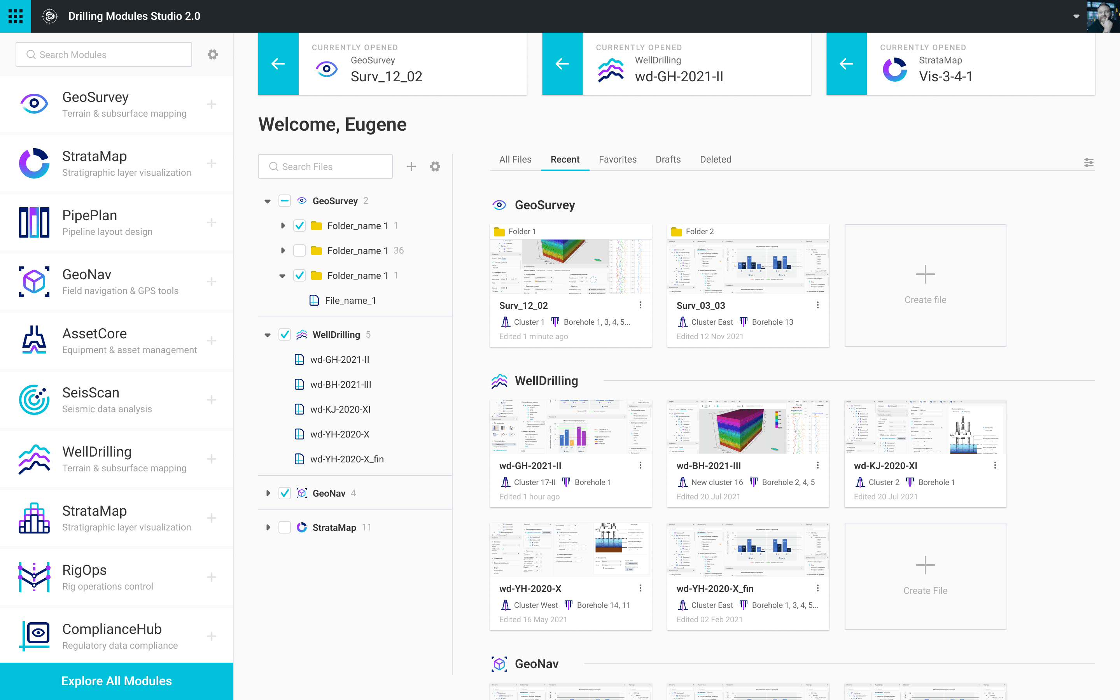Click Create file tile in GeoSurvey section

point(925,285)
